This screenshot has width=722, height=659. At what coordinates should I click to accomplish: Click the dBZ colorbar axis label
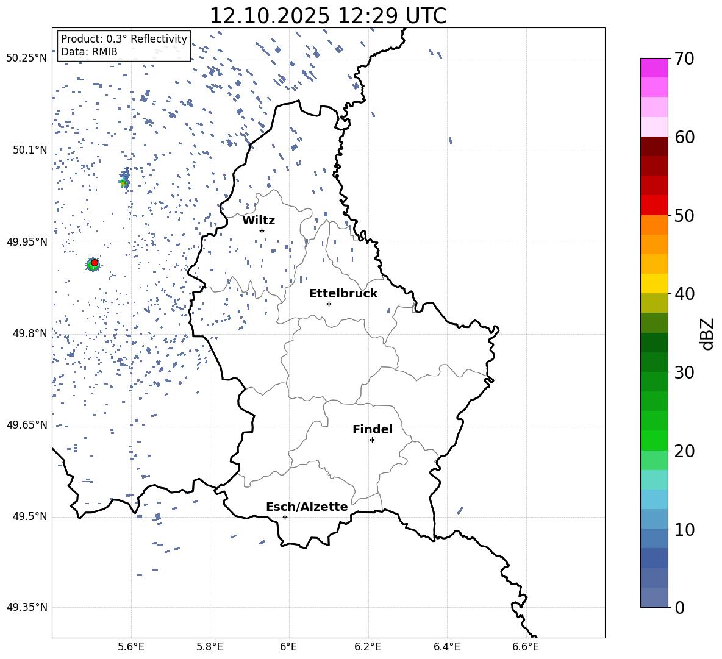[708, 333]
